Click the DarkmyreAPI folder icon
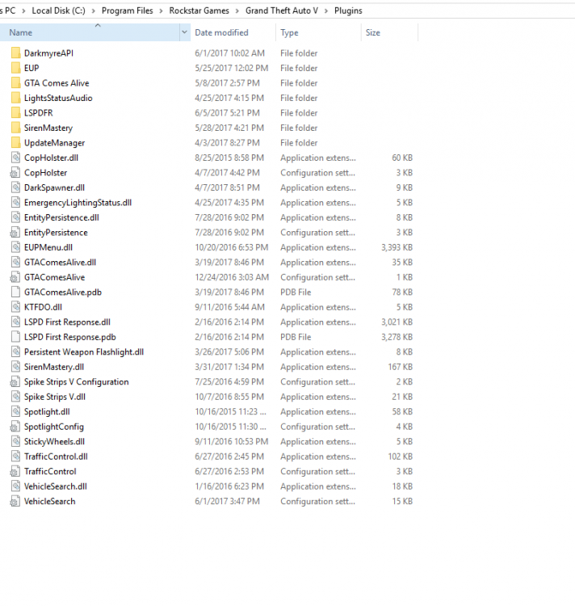Image resolution: width=575 pixels, height=606 pixels. [x=15, y=53]
